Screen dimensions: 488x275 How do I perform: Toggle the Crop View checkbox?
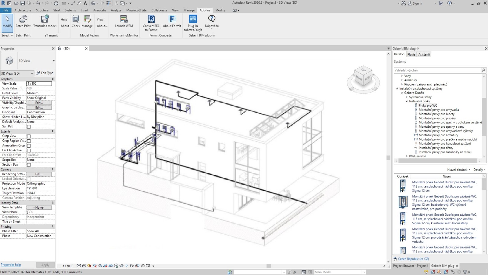click(28, 136)
